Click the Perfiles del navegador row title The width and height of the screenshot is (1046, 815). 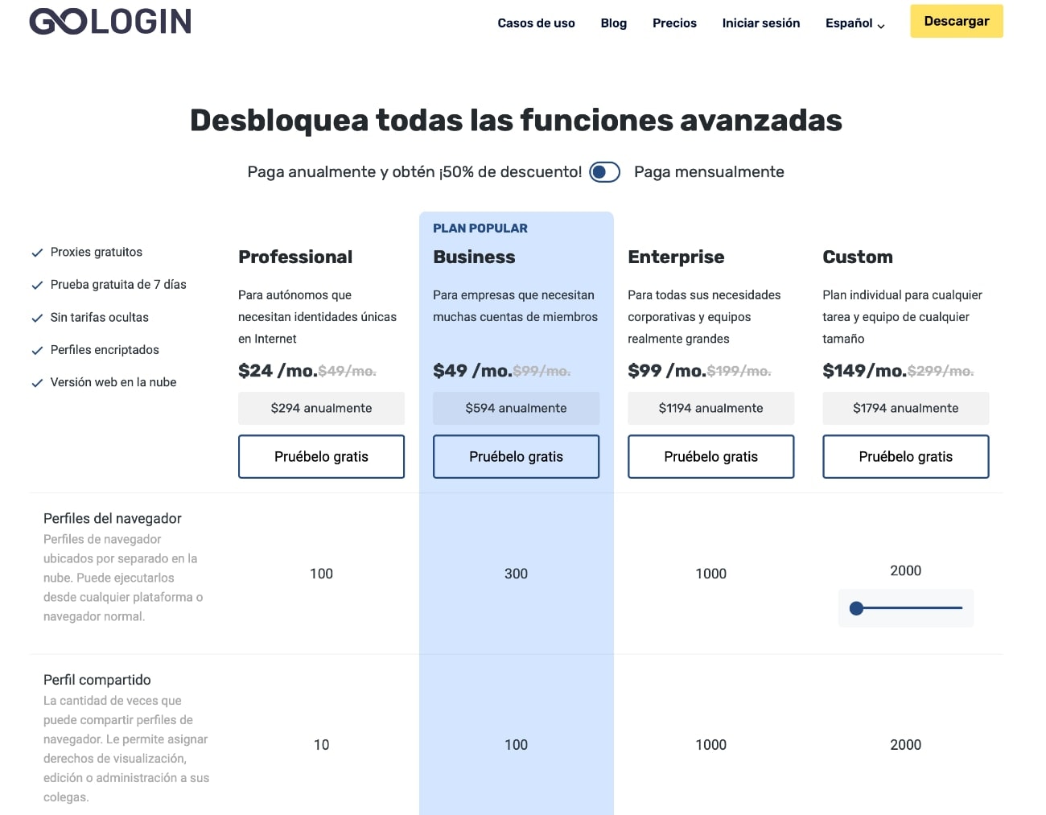coord(113,518)
